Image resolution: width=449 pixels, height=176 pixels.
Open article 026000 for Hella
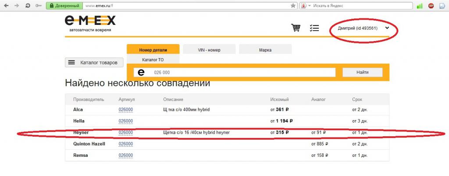point(126,121)
